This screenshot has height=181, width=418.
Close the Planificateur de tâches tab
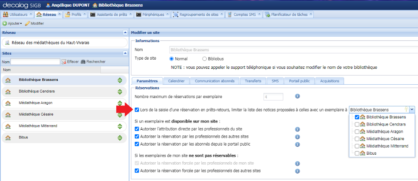click(x=310, y=14)
